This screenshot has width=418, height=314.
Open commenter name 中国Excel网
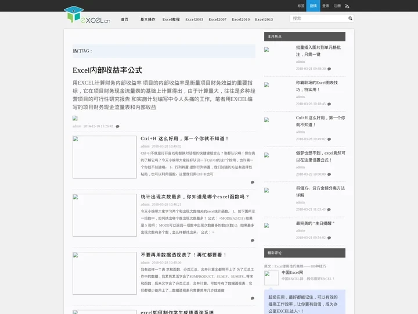pos(292,273)
